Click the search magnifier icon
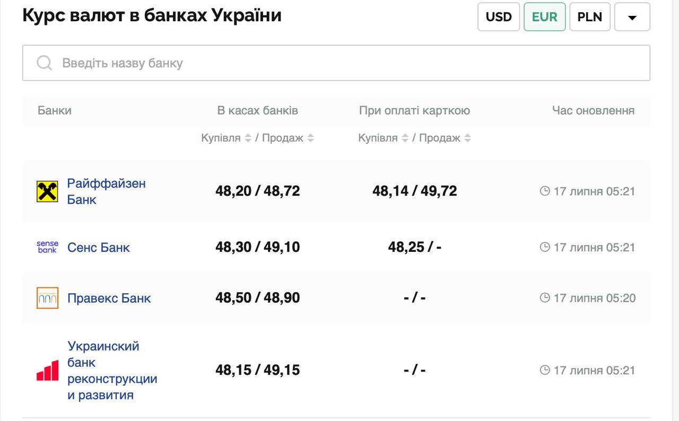This screenshot has height=421, width=679. [45, 63]
